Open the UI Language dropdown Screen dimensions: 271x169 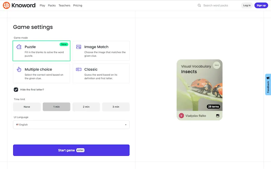(x=71, y=125)
